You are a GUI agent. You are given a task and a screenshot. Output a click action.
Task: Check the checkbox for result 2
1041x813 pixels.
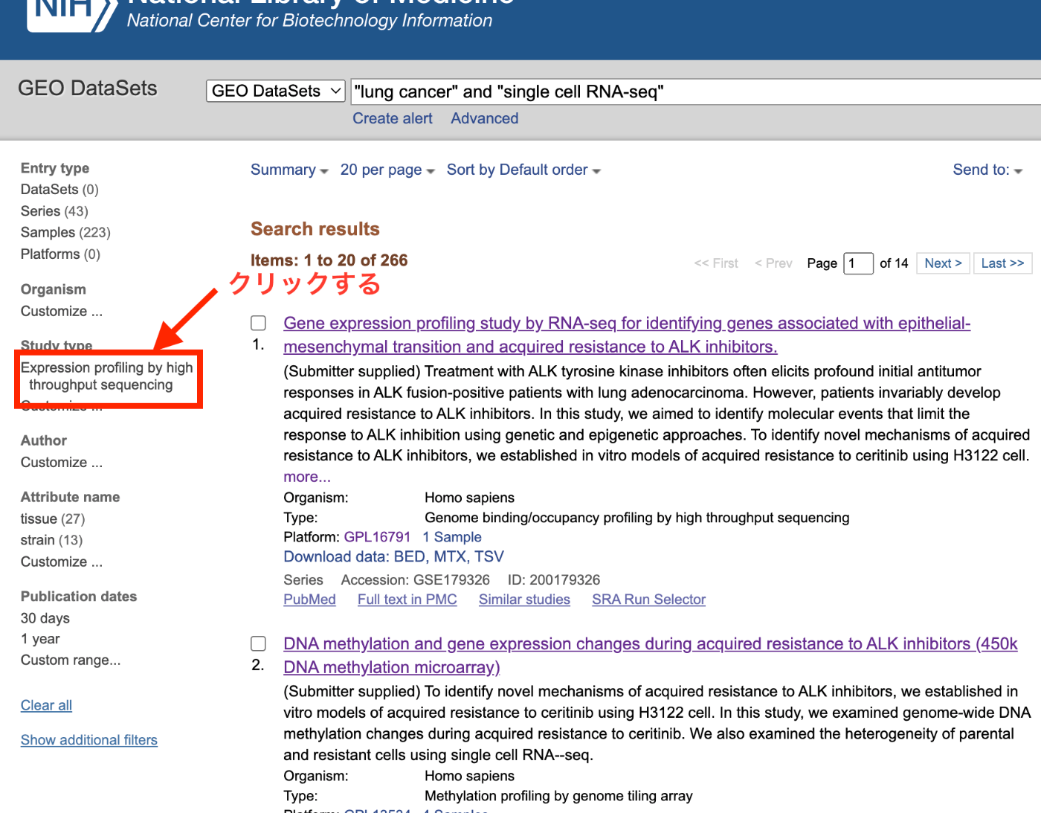coord(258,643)
